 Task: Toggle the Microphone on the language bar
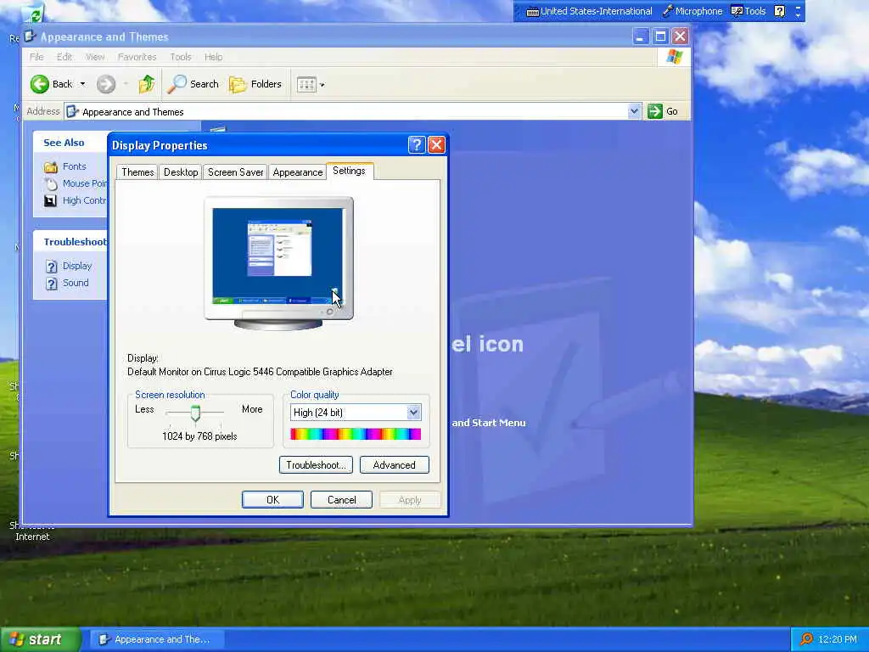(x=692, y=11)
